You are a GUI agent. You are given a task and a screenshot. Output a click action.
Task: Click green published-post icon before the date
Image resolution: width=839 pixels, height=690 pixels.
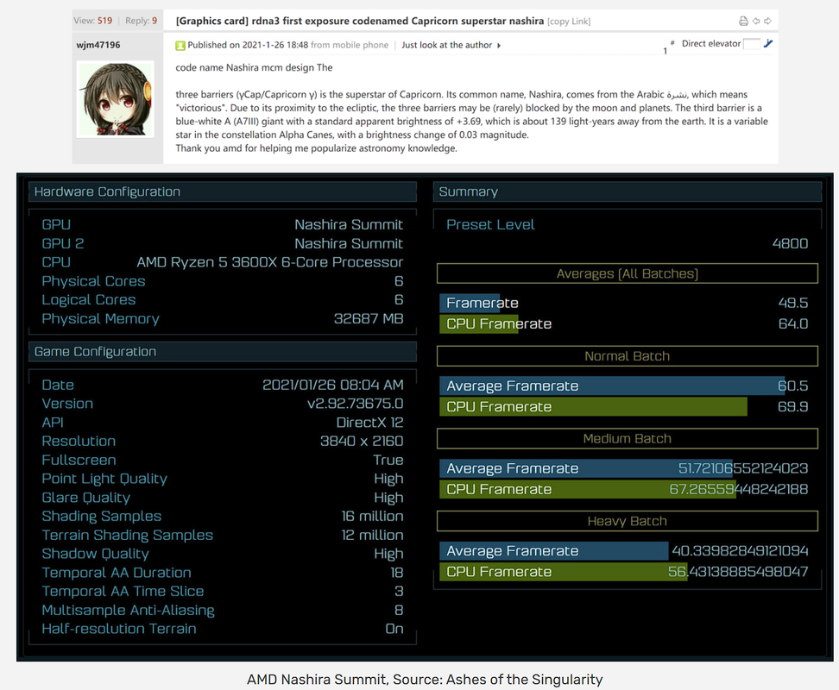(180, 46)
